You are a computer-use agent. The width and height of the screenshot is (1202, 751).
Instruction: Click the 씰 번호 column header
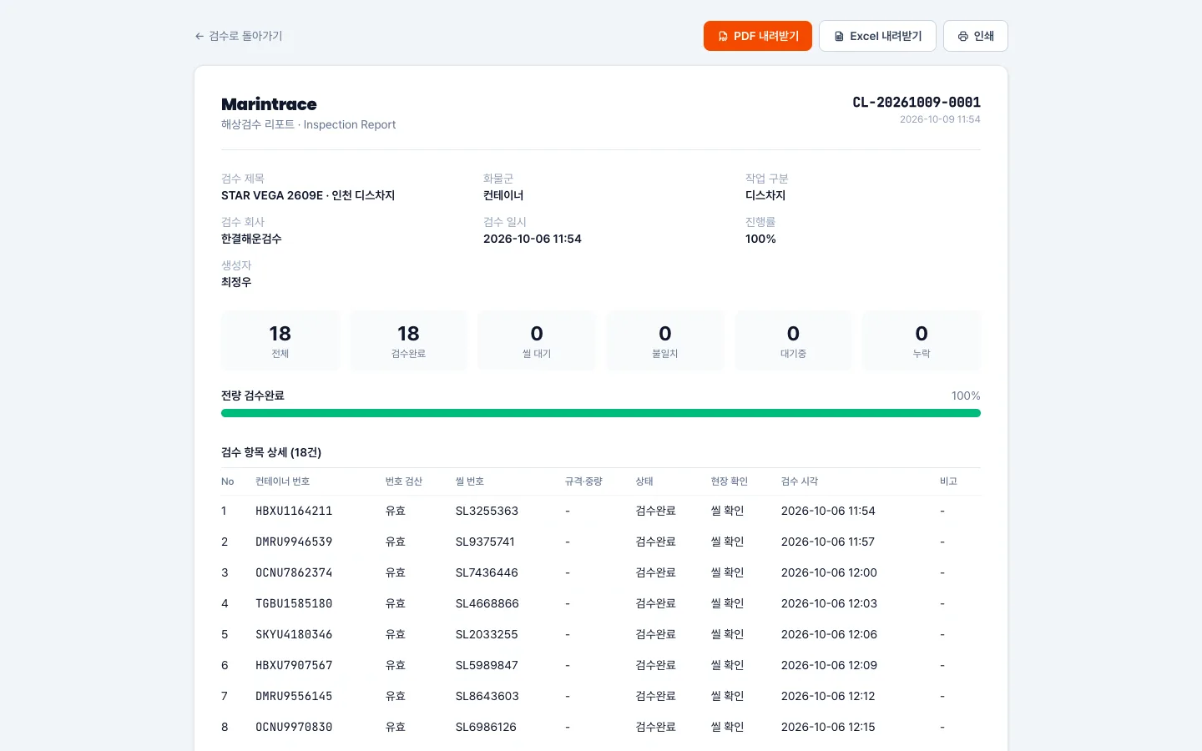tap(470, 481)
